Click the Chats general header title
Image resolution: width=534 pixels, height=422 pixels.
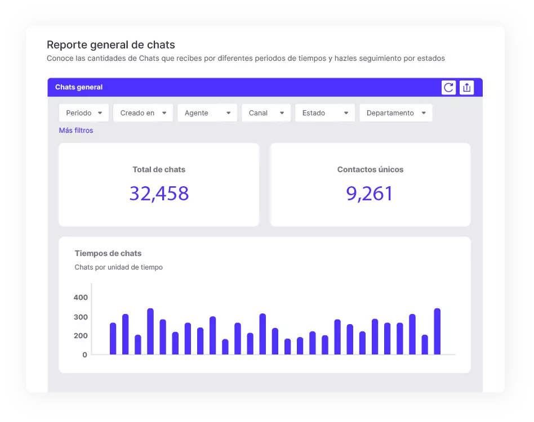79,87
